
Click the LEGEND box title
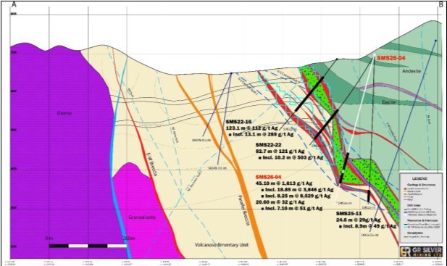pos(419,178)
